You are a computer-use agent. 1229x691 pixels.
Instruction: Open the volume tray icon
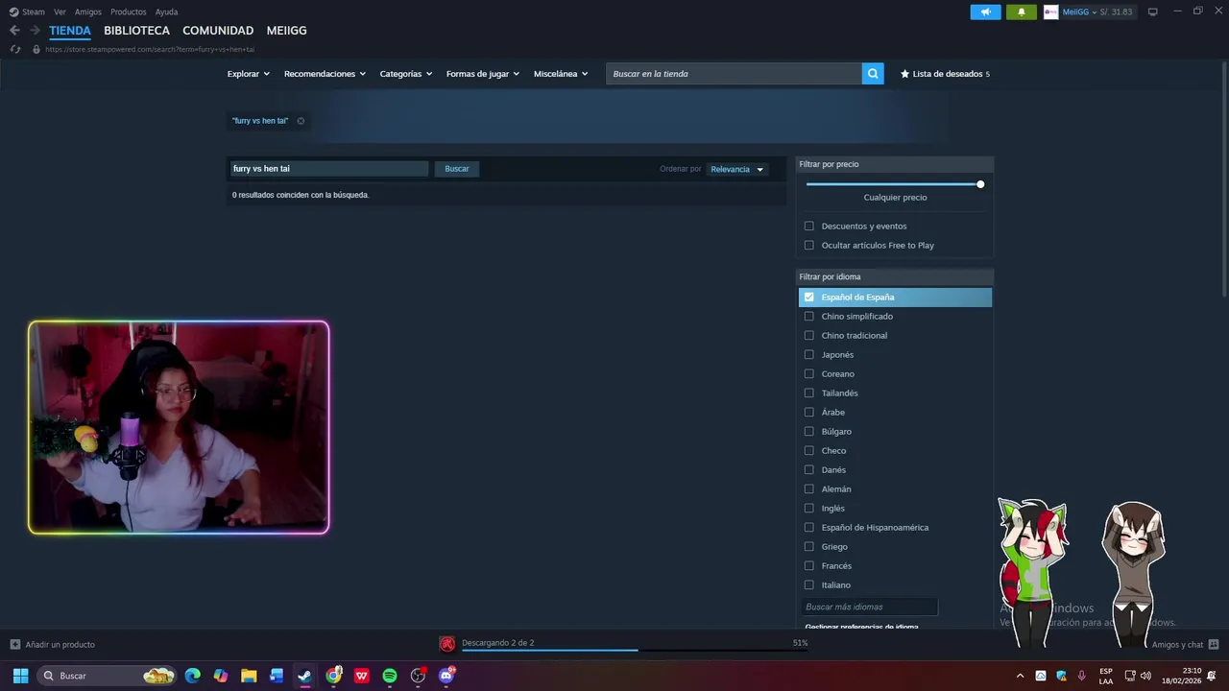coord(1145,676)
